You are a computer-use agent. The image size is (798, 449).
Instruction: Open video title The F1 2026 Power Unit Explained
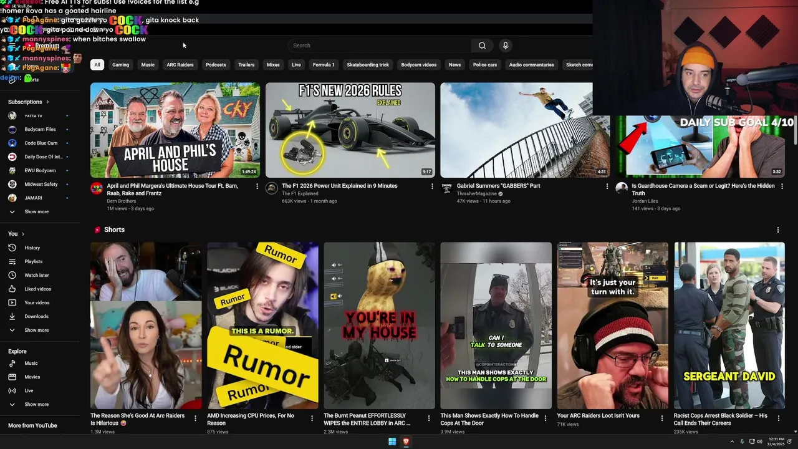[340, 186]
